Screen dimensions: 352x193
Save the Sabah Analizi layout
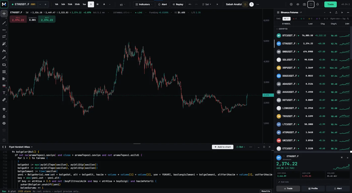pos(245,4)
